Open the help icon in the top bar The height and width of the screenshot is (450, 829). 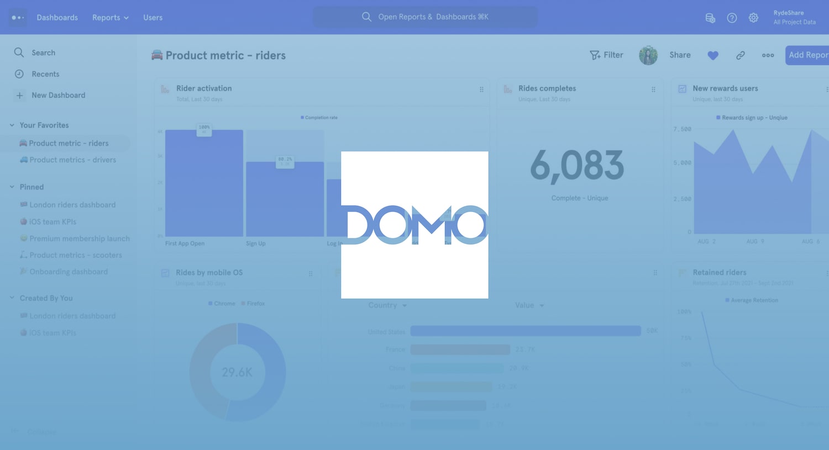tap(732, 17)
